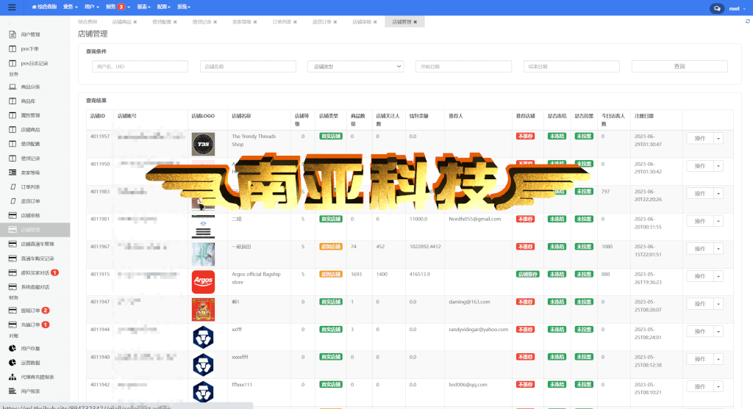Click the 用户管理 sidebar icon
The width and height of the screenshot is (753, 409).
13,35
